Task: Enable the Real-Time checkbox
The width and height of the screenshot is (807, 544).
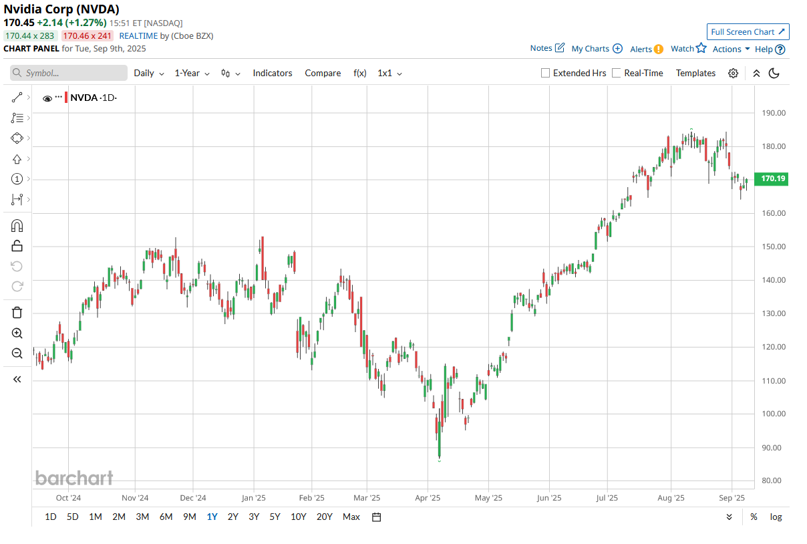Action: click(617, 73)
